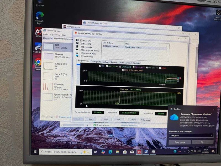Image resolution: width=221 pixels, height=166 pixels.
Task: Open Google Chrome desktop shortcut
Action: [x=38, y=64]
